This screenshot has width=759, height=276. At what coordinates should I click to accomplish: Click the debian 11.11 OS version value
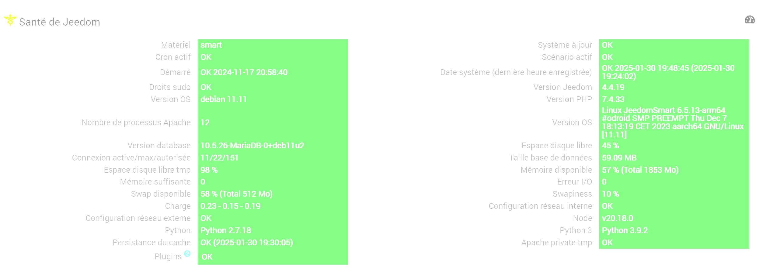pyautogui.click(x=224, y=99)
